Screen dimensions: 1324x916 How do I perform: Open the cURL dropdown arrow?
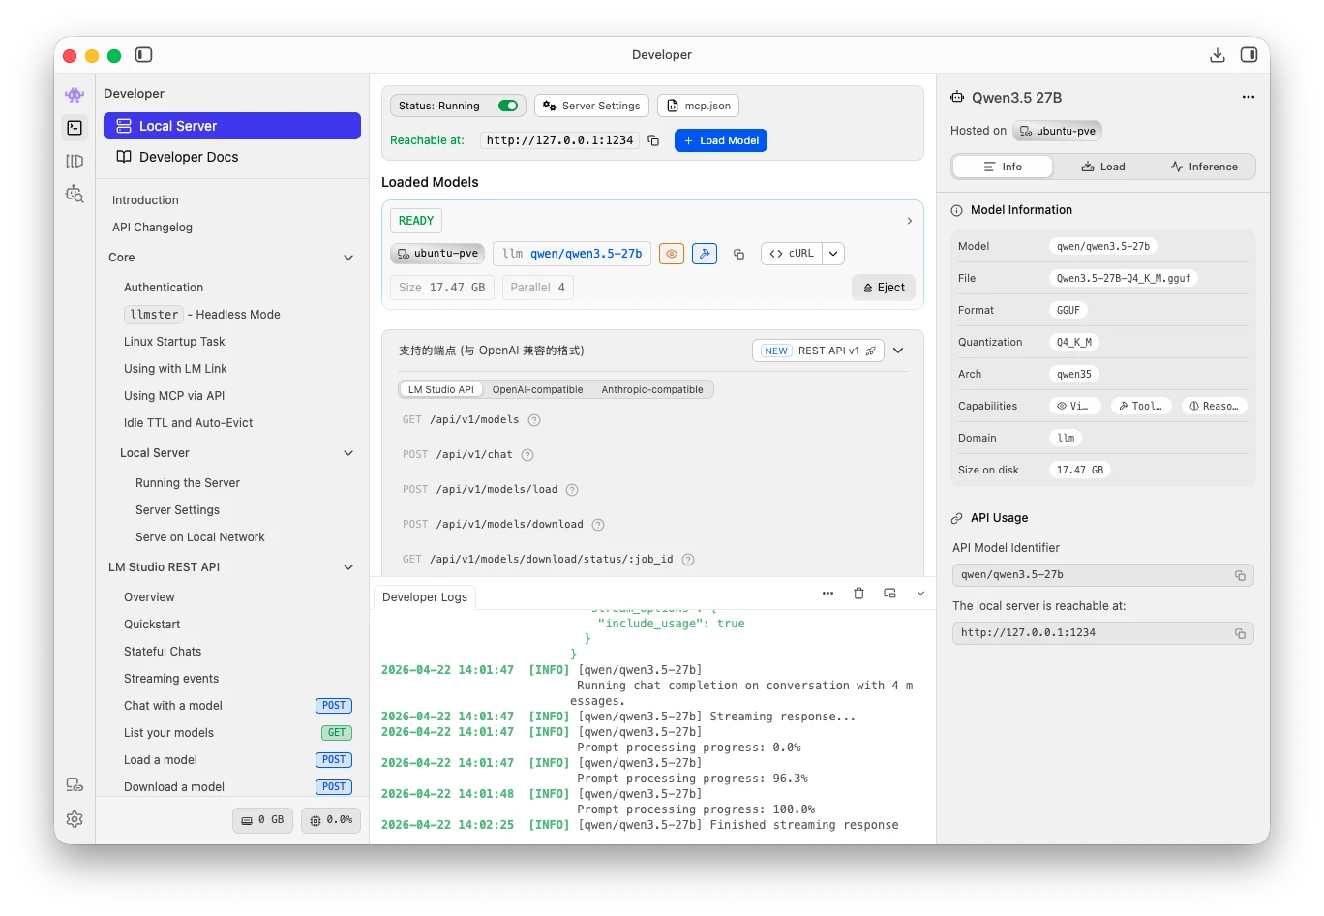tap(833, 254)
